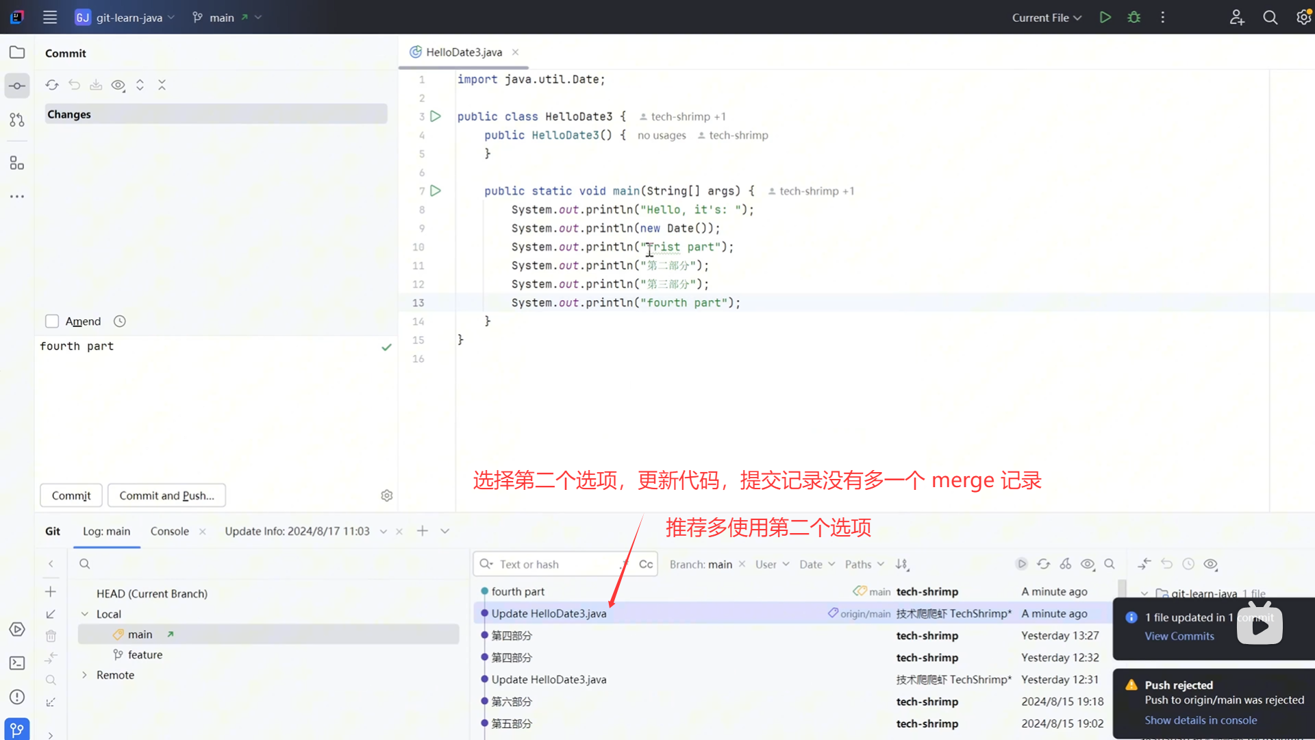Click the Text or hash search field

555,564
